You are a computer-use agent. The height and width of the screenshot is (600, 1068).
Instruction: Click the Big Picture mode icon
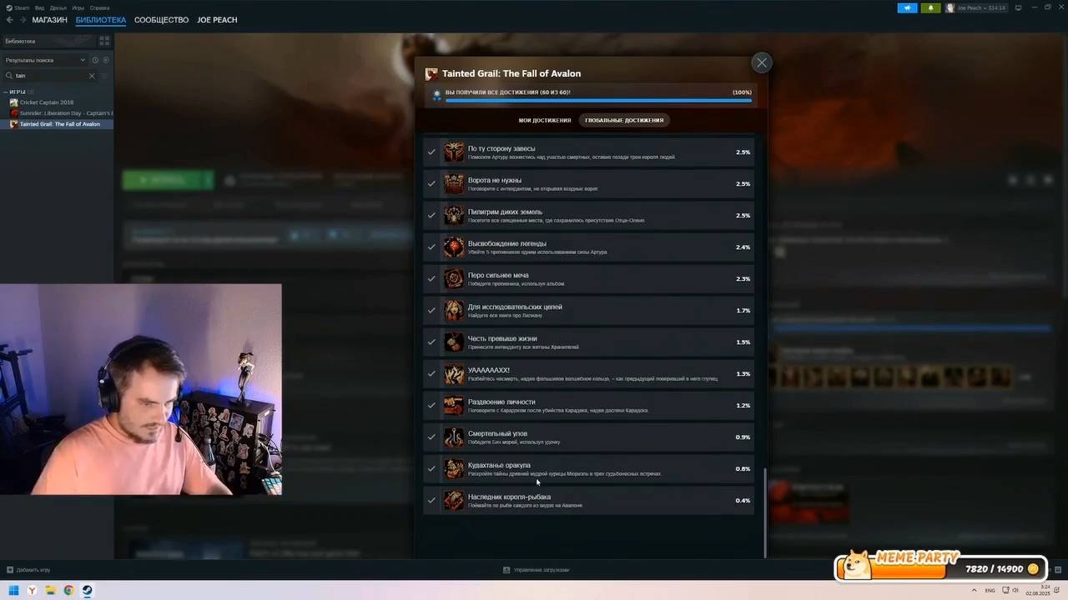click(1016, 7)
